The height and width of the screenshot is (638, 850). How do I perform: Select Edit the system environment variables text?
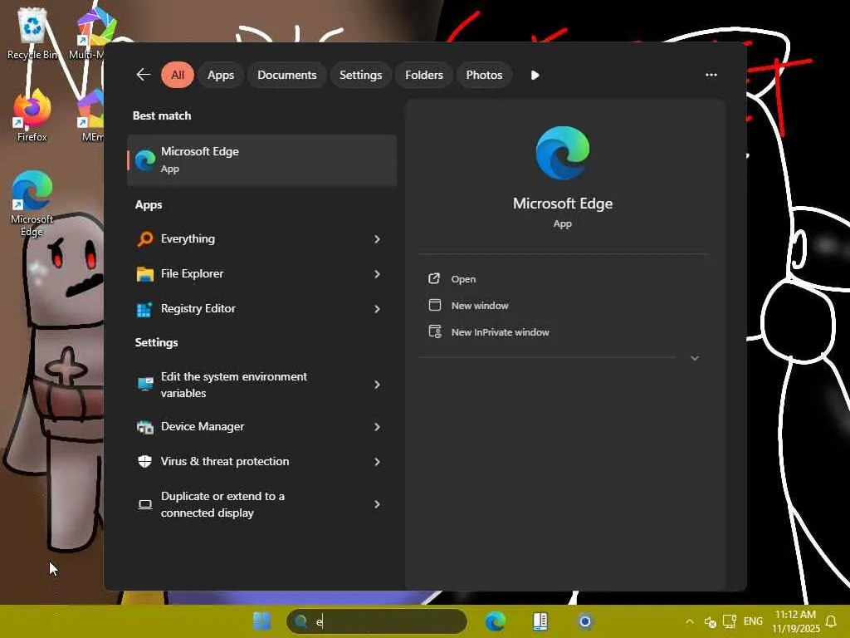(x=233, y=385)
